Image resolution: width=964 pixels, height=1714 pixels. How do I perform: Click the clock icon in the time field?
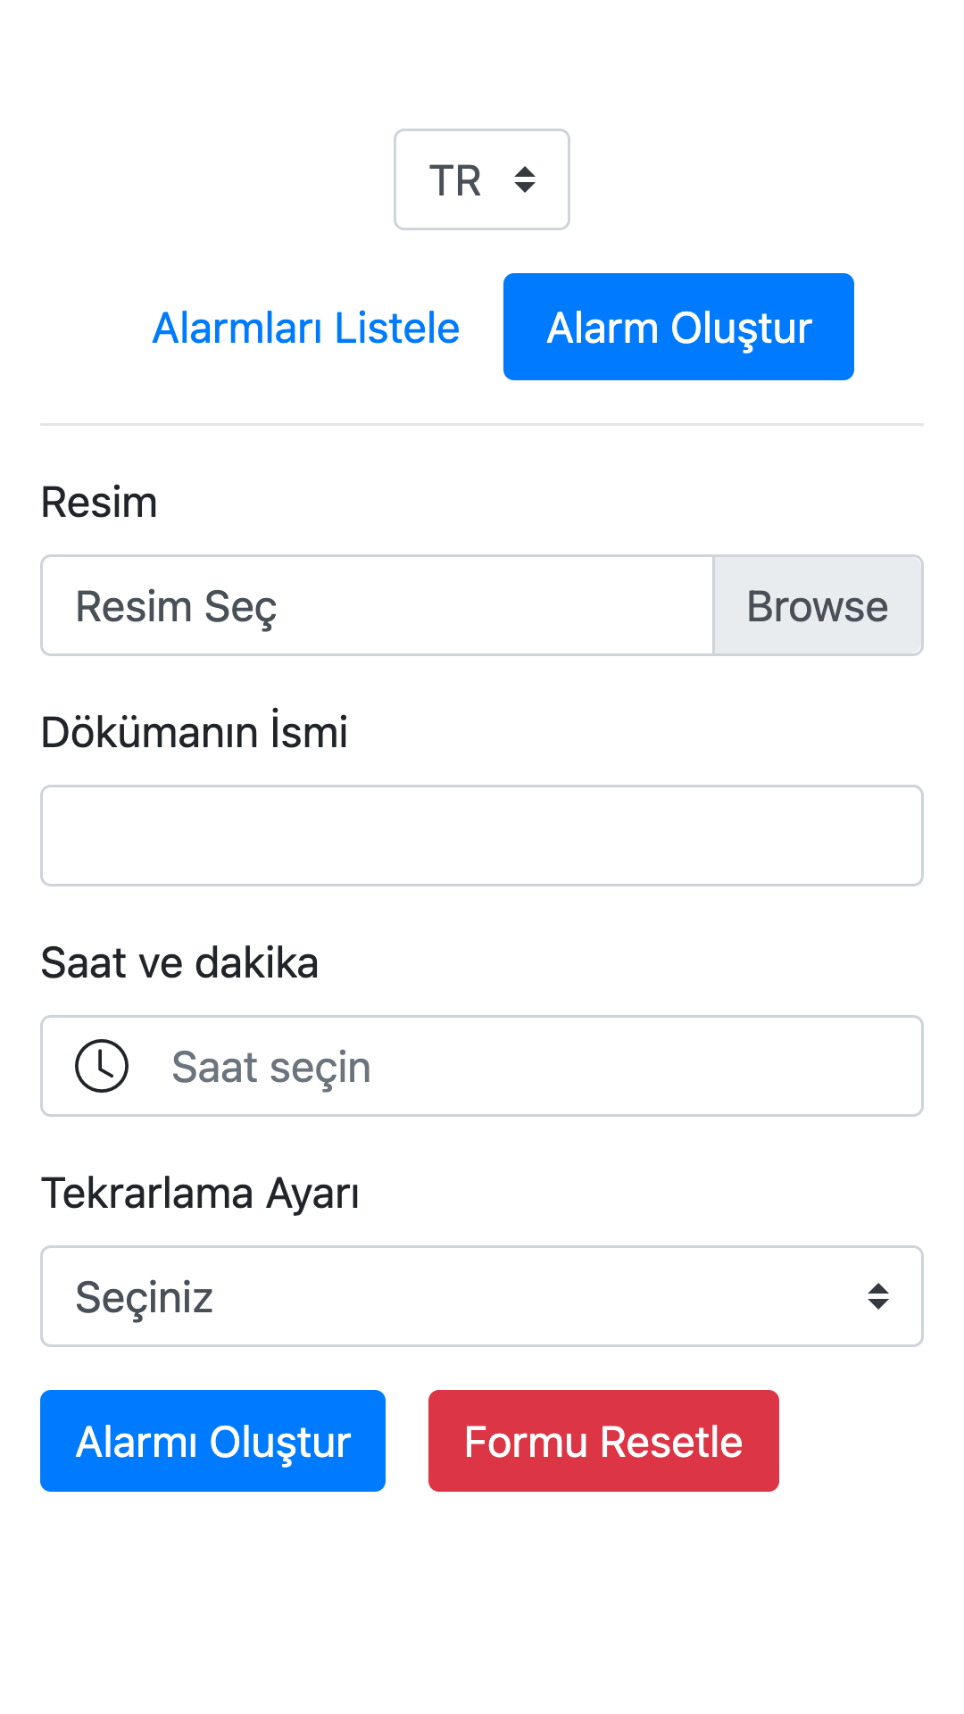(x=102, y=1066)
